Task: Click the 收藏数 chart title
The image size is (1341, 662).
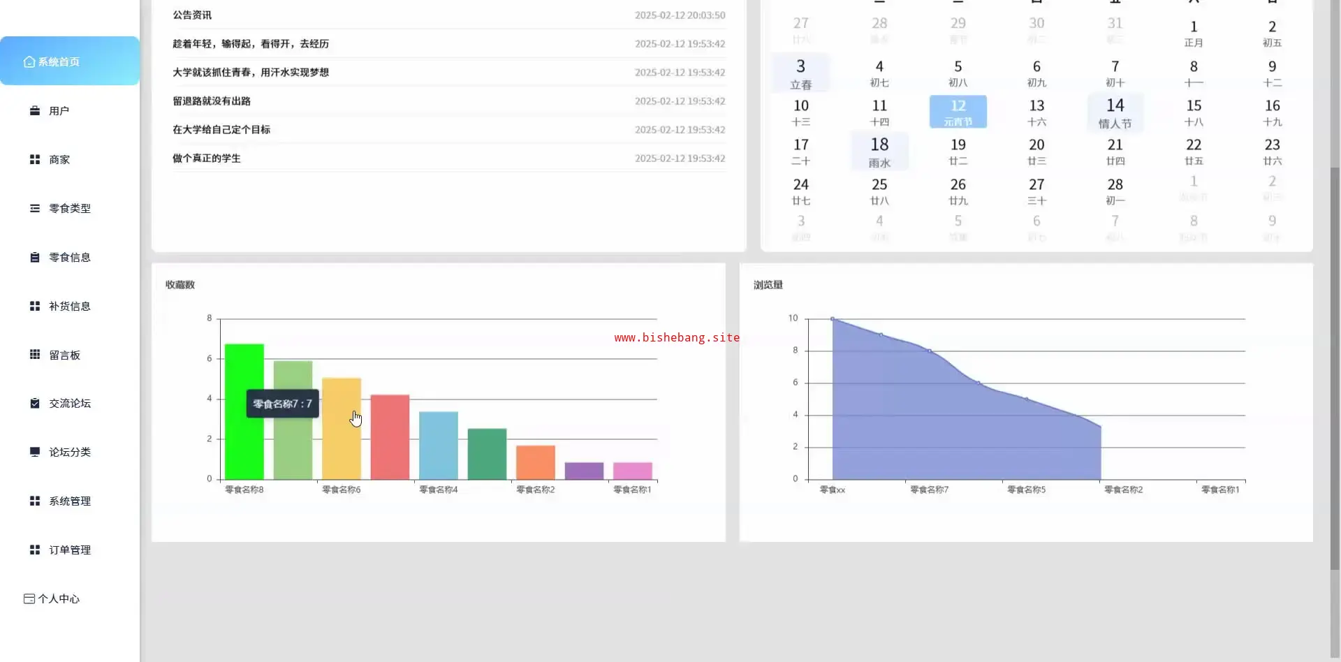Action: [x=180, y=285]
